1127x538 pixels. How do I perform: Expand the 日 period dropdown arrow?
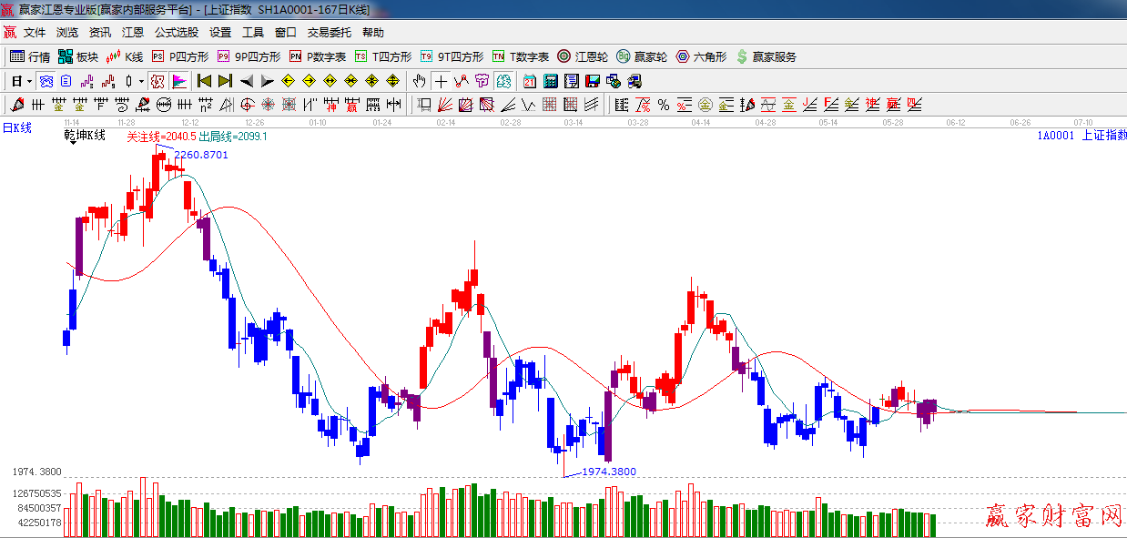29,81
